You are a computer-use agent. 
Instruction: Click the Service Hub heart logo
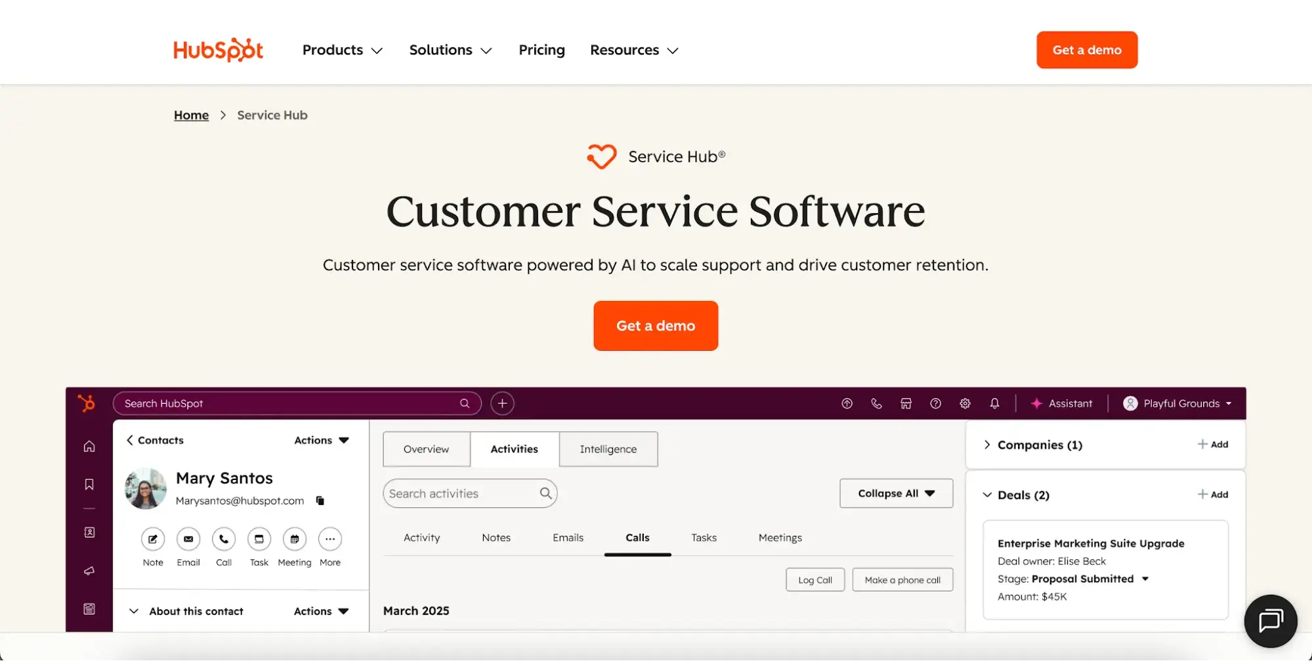(601, 156)
